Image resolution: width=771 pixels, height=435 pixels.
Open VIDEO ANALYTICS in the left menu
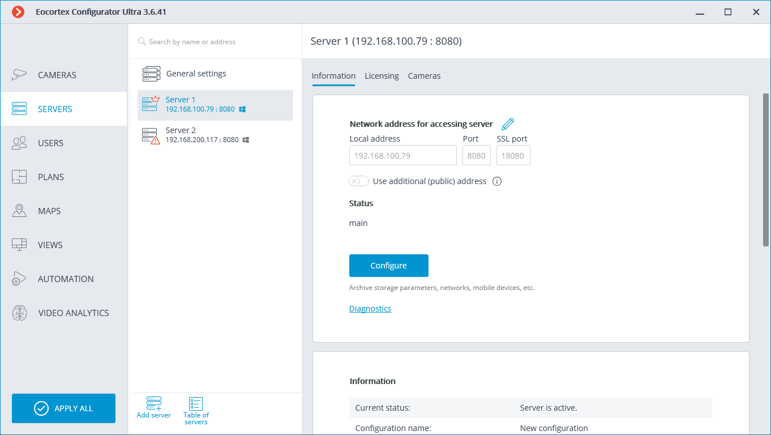point(63,313)
